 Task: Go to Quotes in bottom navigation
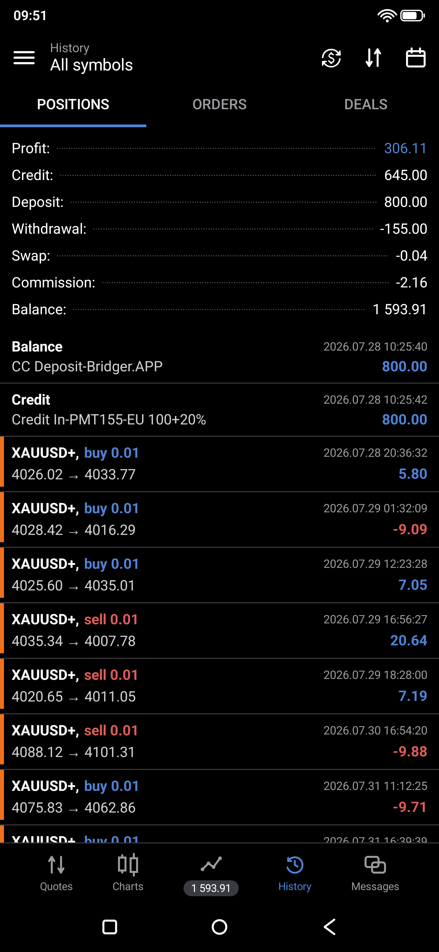56,873
